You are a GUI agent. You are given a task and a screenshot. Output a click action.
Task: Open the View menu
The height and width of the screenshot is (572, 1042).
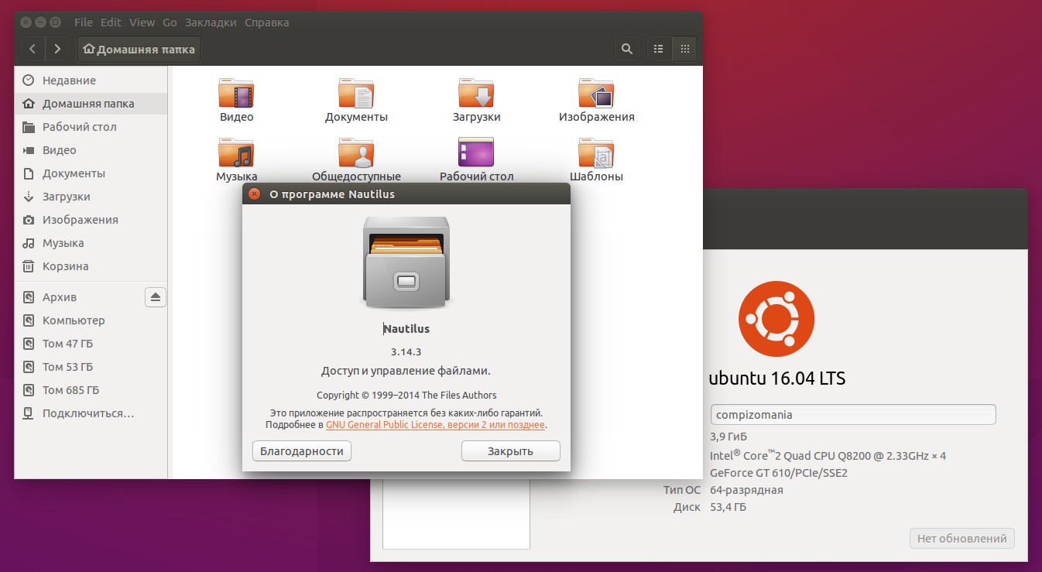[x=142, y=22]
